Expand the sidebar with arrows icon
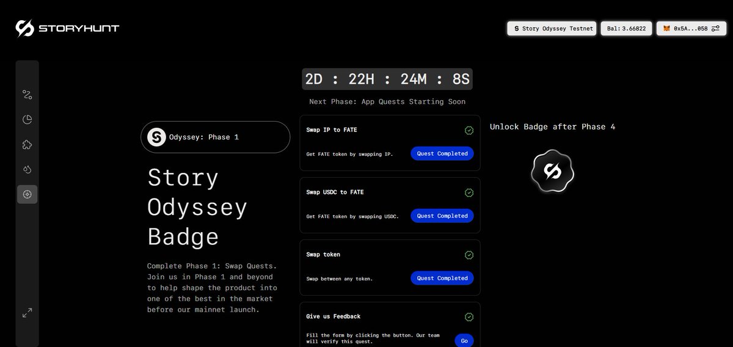This screenshot has width=733, height=347. pyautogui.click(x=27, y=312)
